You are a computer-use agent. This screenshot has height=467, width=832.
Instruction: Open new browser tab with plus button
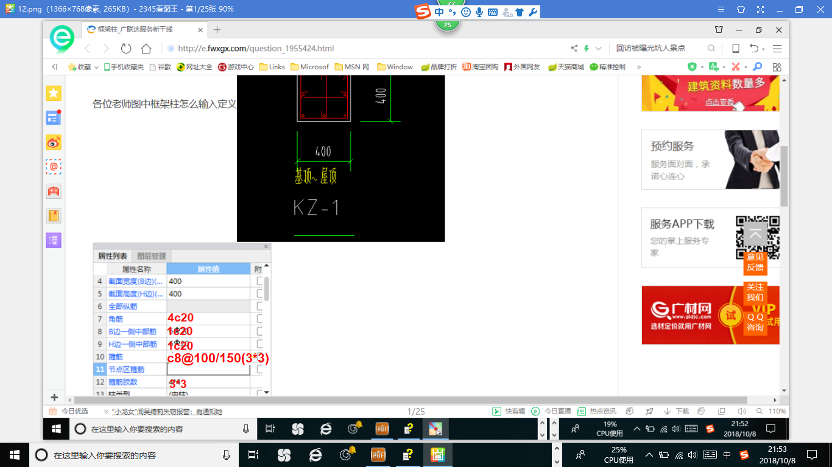click(217, 30)
